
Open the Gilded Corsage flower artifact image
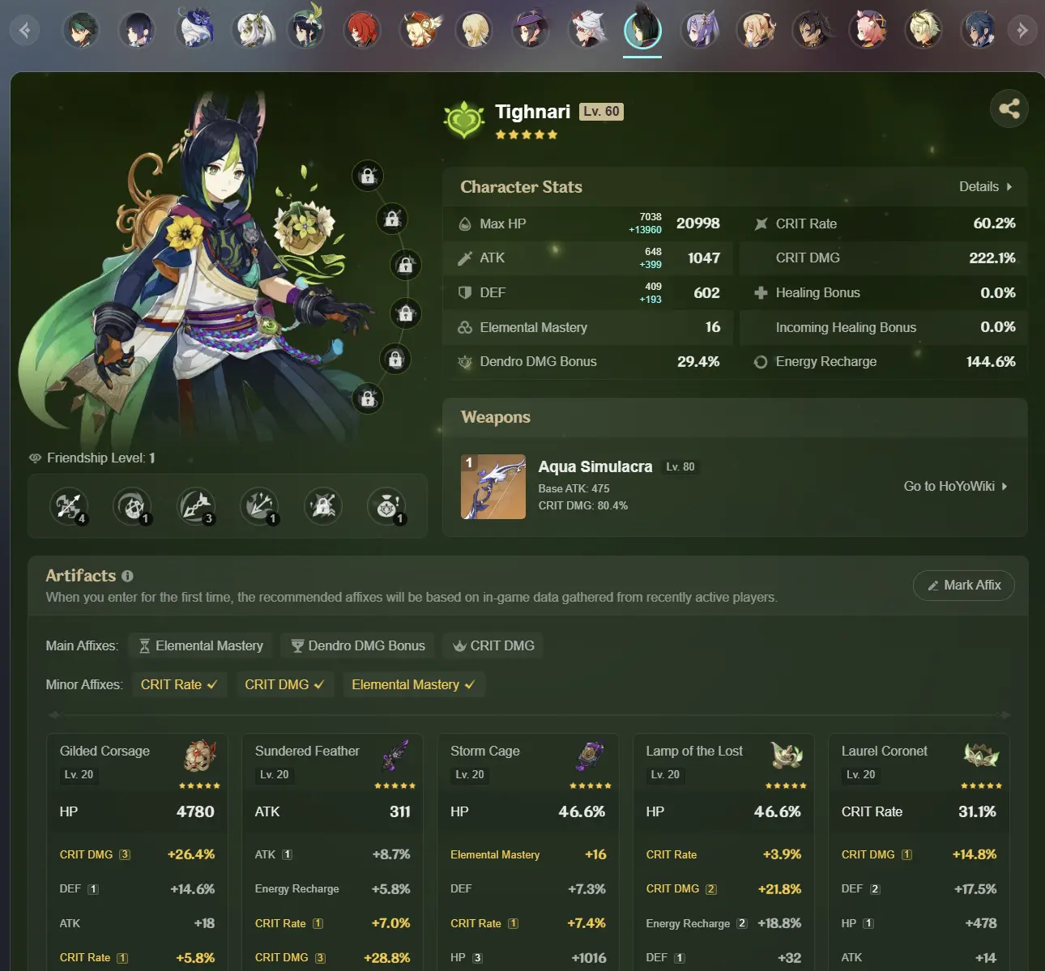(200, 756)
